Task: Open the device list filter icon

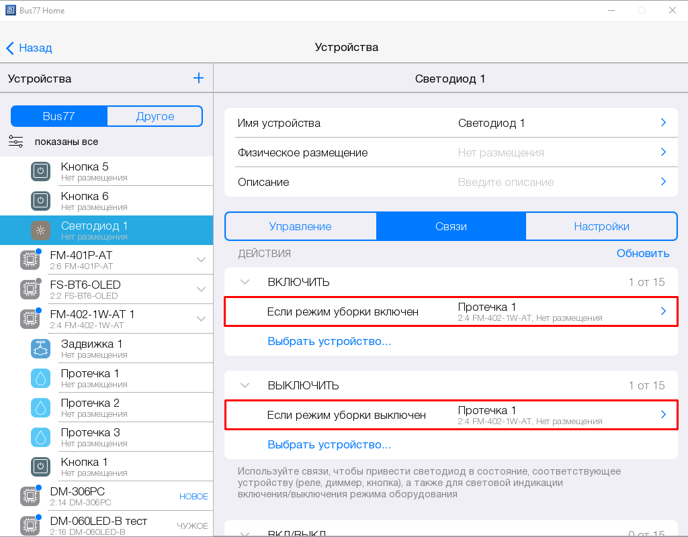Action: (x=15, y=142)
